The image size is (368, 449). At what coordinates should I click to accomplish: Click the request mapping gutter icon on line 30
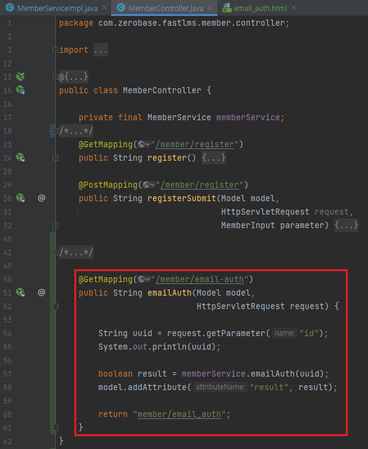pyautogui.click(x=20, y=198)
